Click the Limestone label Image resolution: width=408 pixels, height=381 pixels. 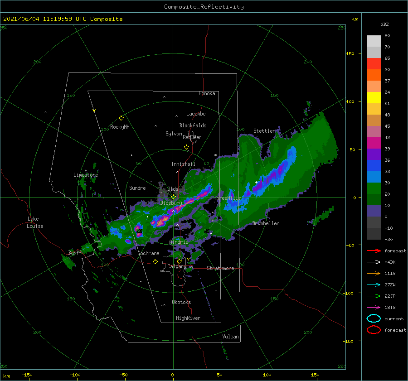86,175
